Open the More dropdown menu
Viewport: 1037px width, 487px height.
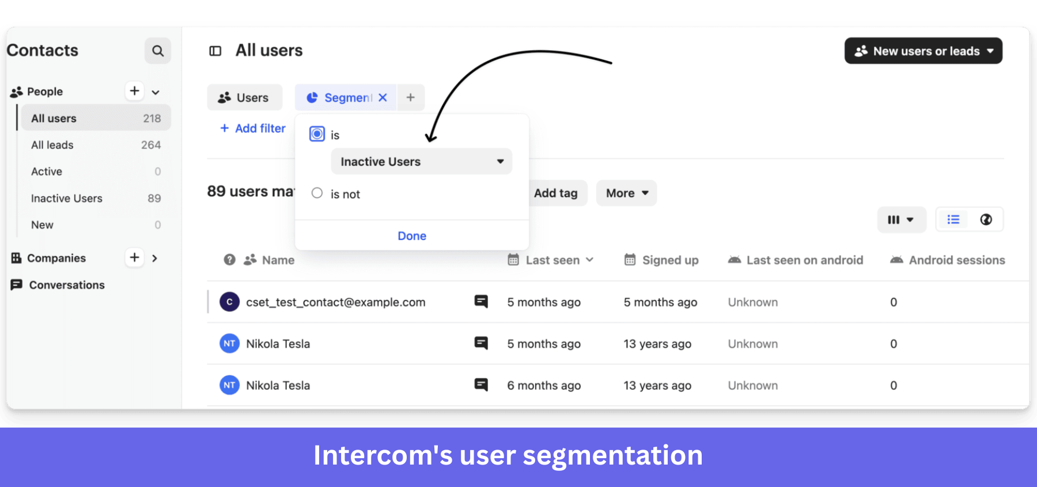click(x=627, y=193)
